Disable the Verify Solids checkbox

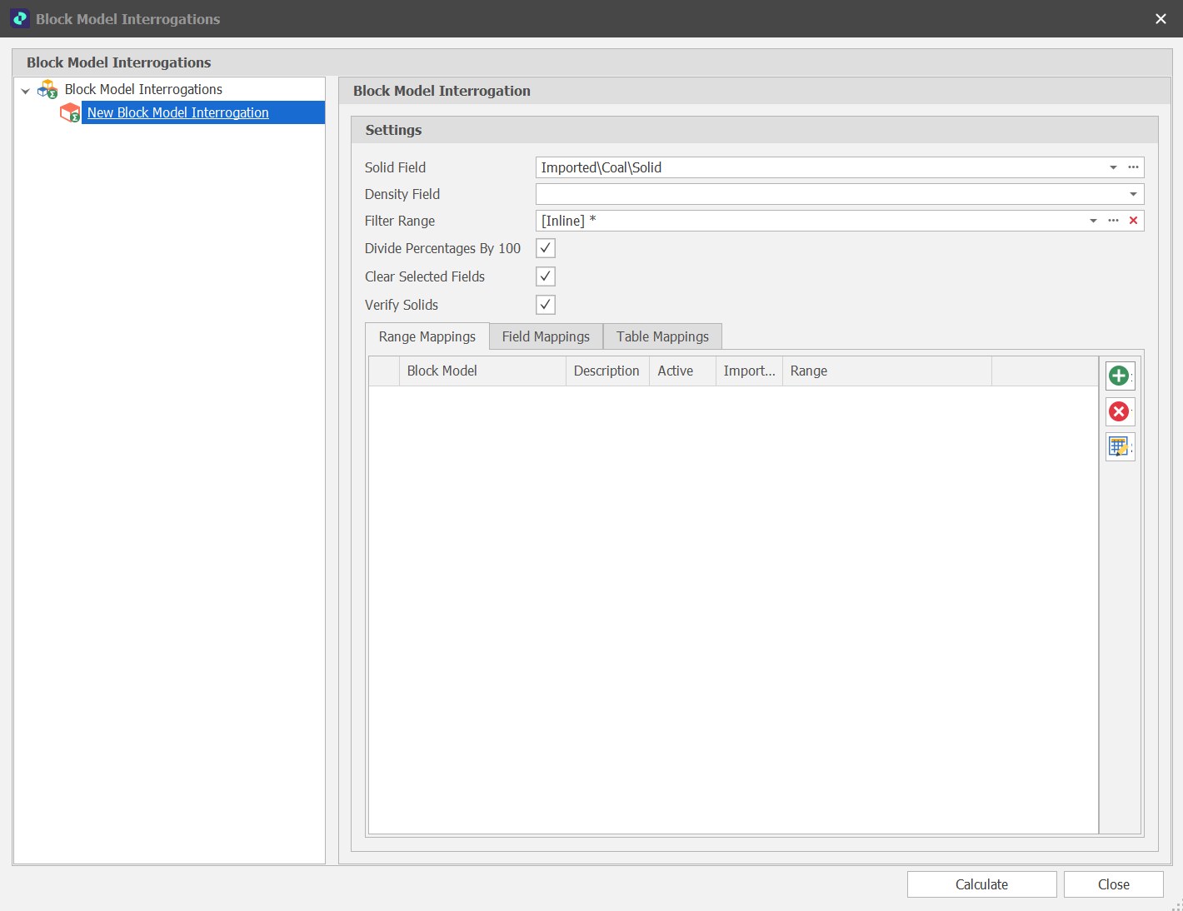pos(546,305)
